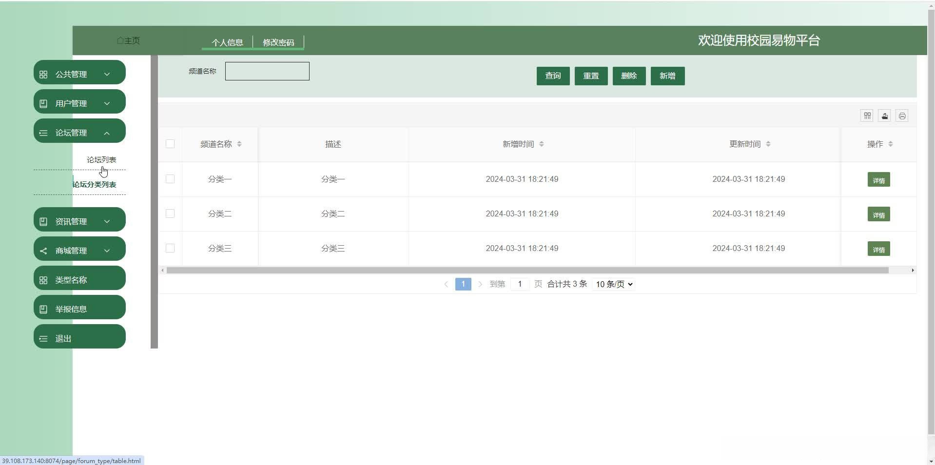Check the 分类三 row checkbox

point(170,248)
